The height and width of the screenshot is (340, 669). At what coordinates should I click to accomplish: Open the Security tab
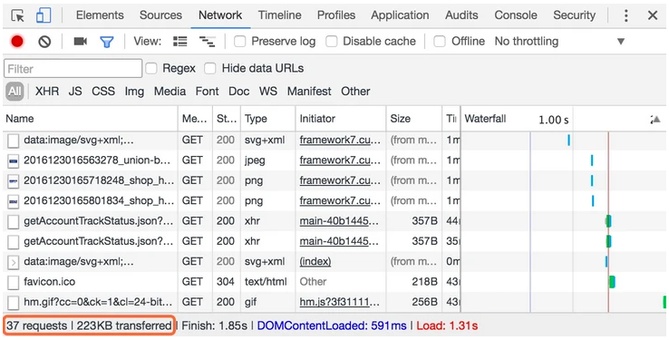coord(575,15)
